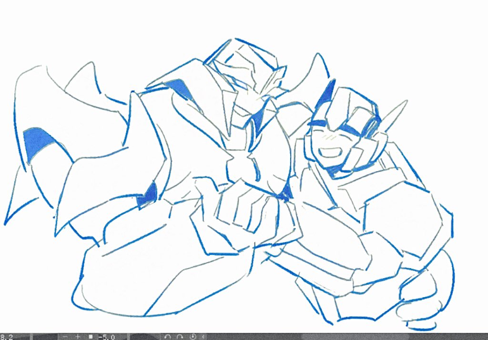Click the small square slider handle
488x340 pixels.
pos(91,337)
